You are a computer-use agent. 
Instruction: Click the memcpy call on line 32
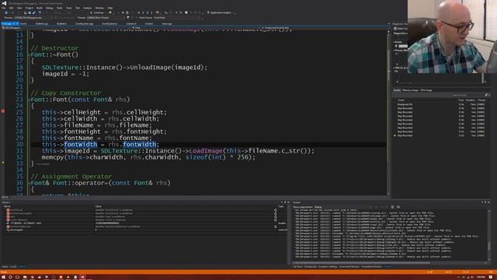click(148, 157)
